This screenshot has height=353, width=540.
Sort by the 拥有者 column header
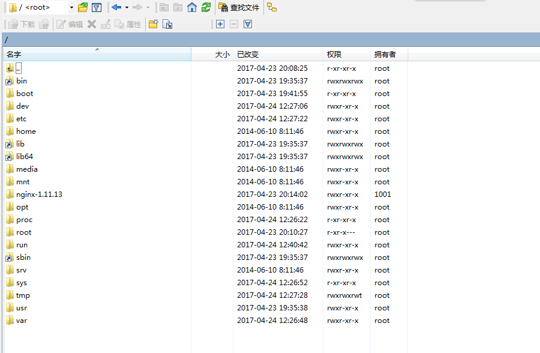389,55
